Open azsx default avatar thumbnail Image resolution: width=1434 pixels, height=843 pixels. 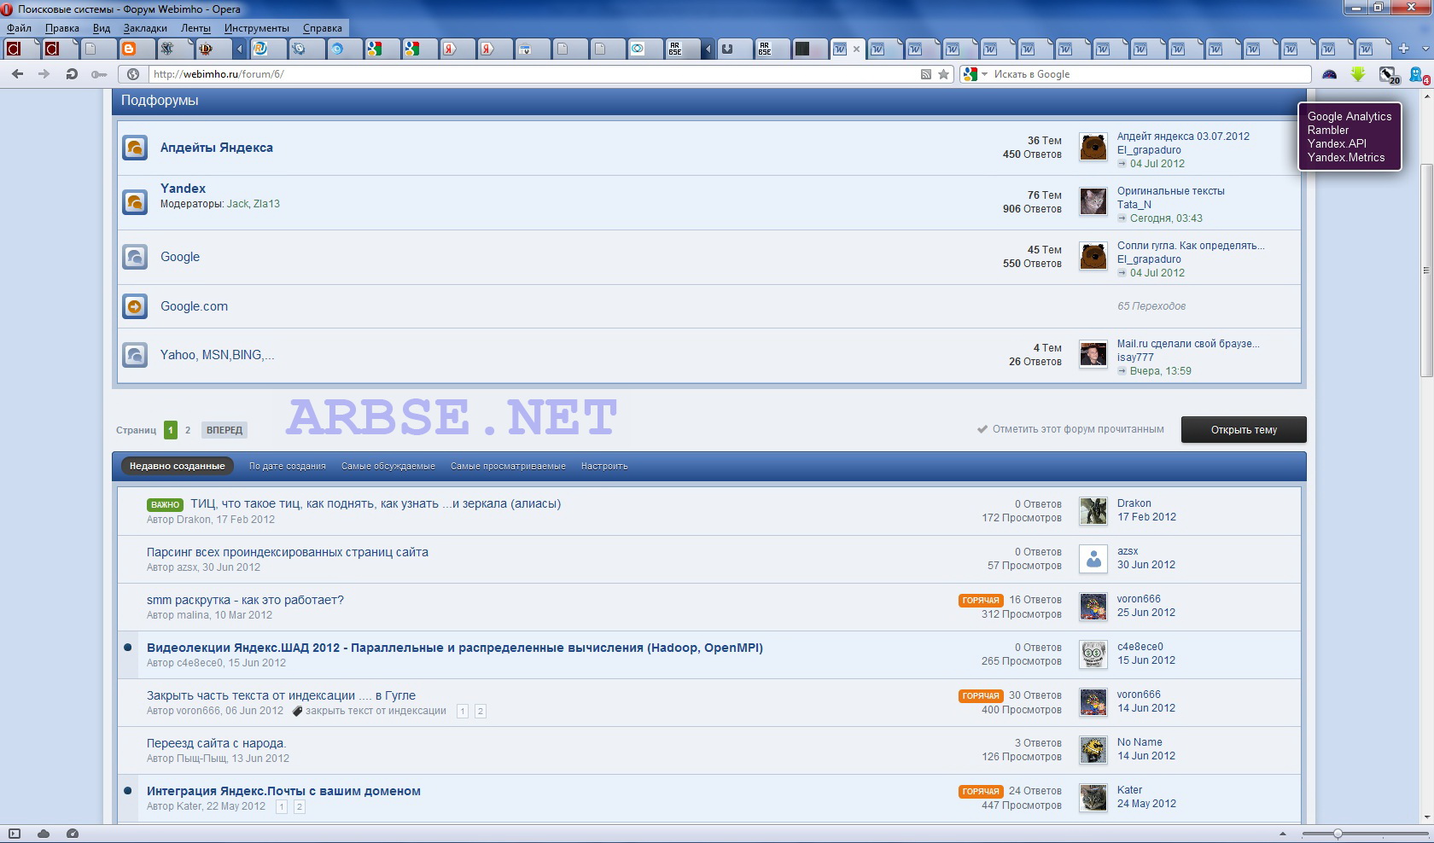point(1093,558)
